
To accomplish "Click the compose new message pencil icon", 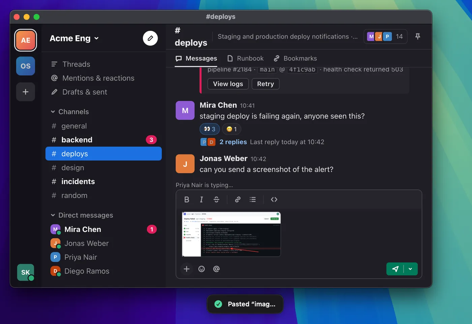I will click(150, 38).
